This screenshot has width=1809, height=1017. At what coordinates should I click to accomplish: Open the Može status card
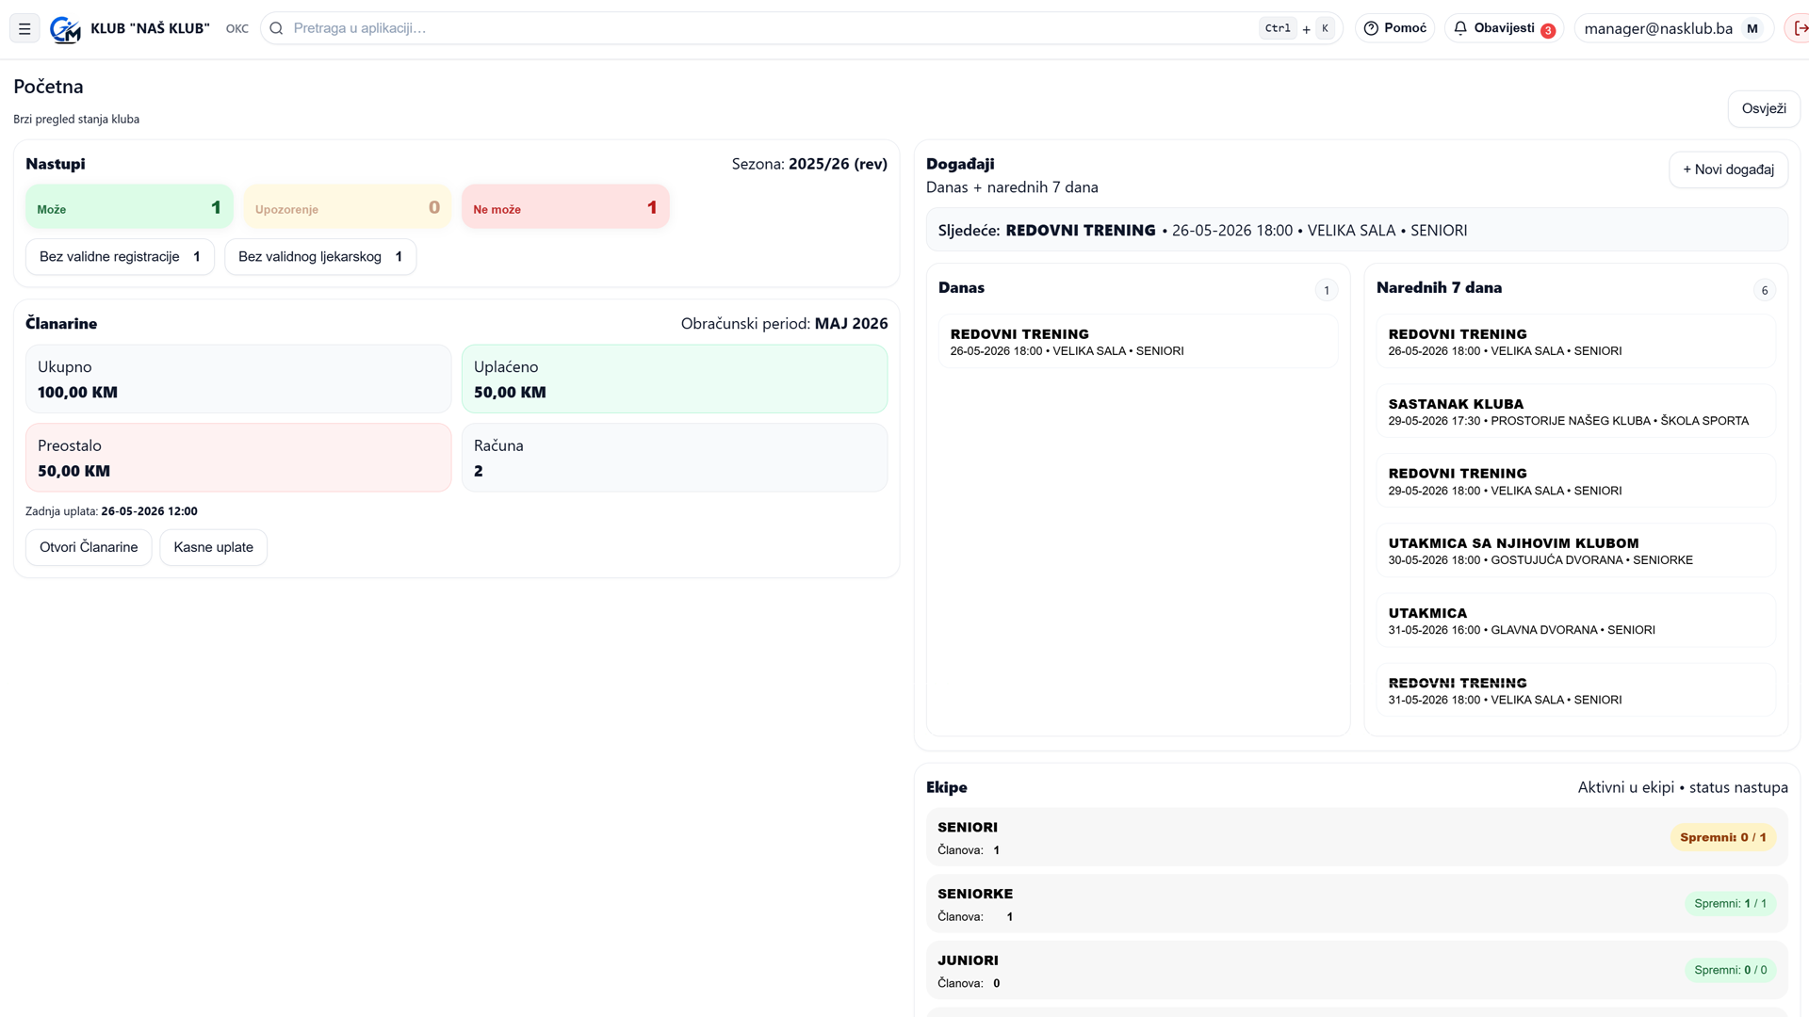[129, 207]
